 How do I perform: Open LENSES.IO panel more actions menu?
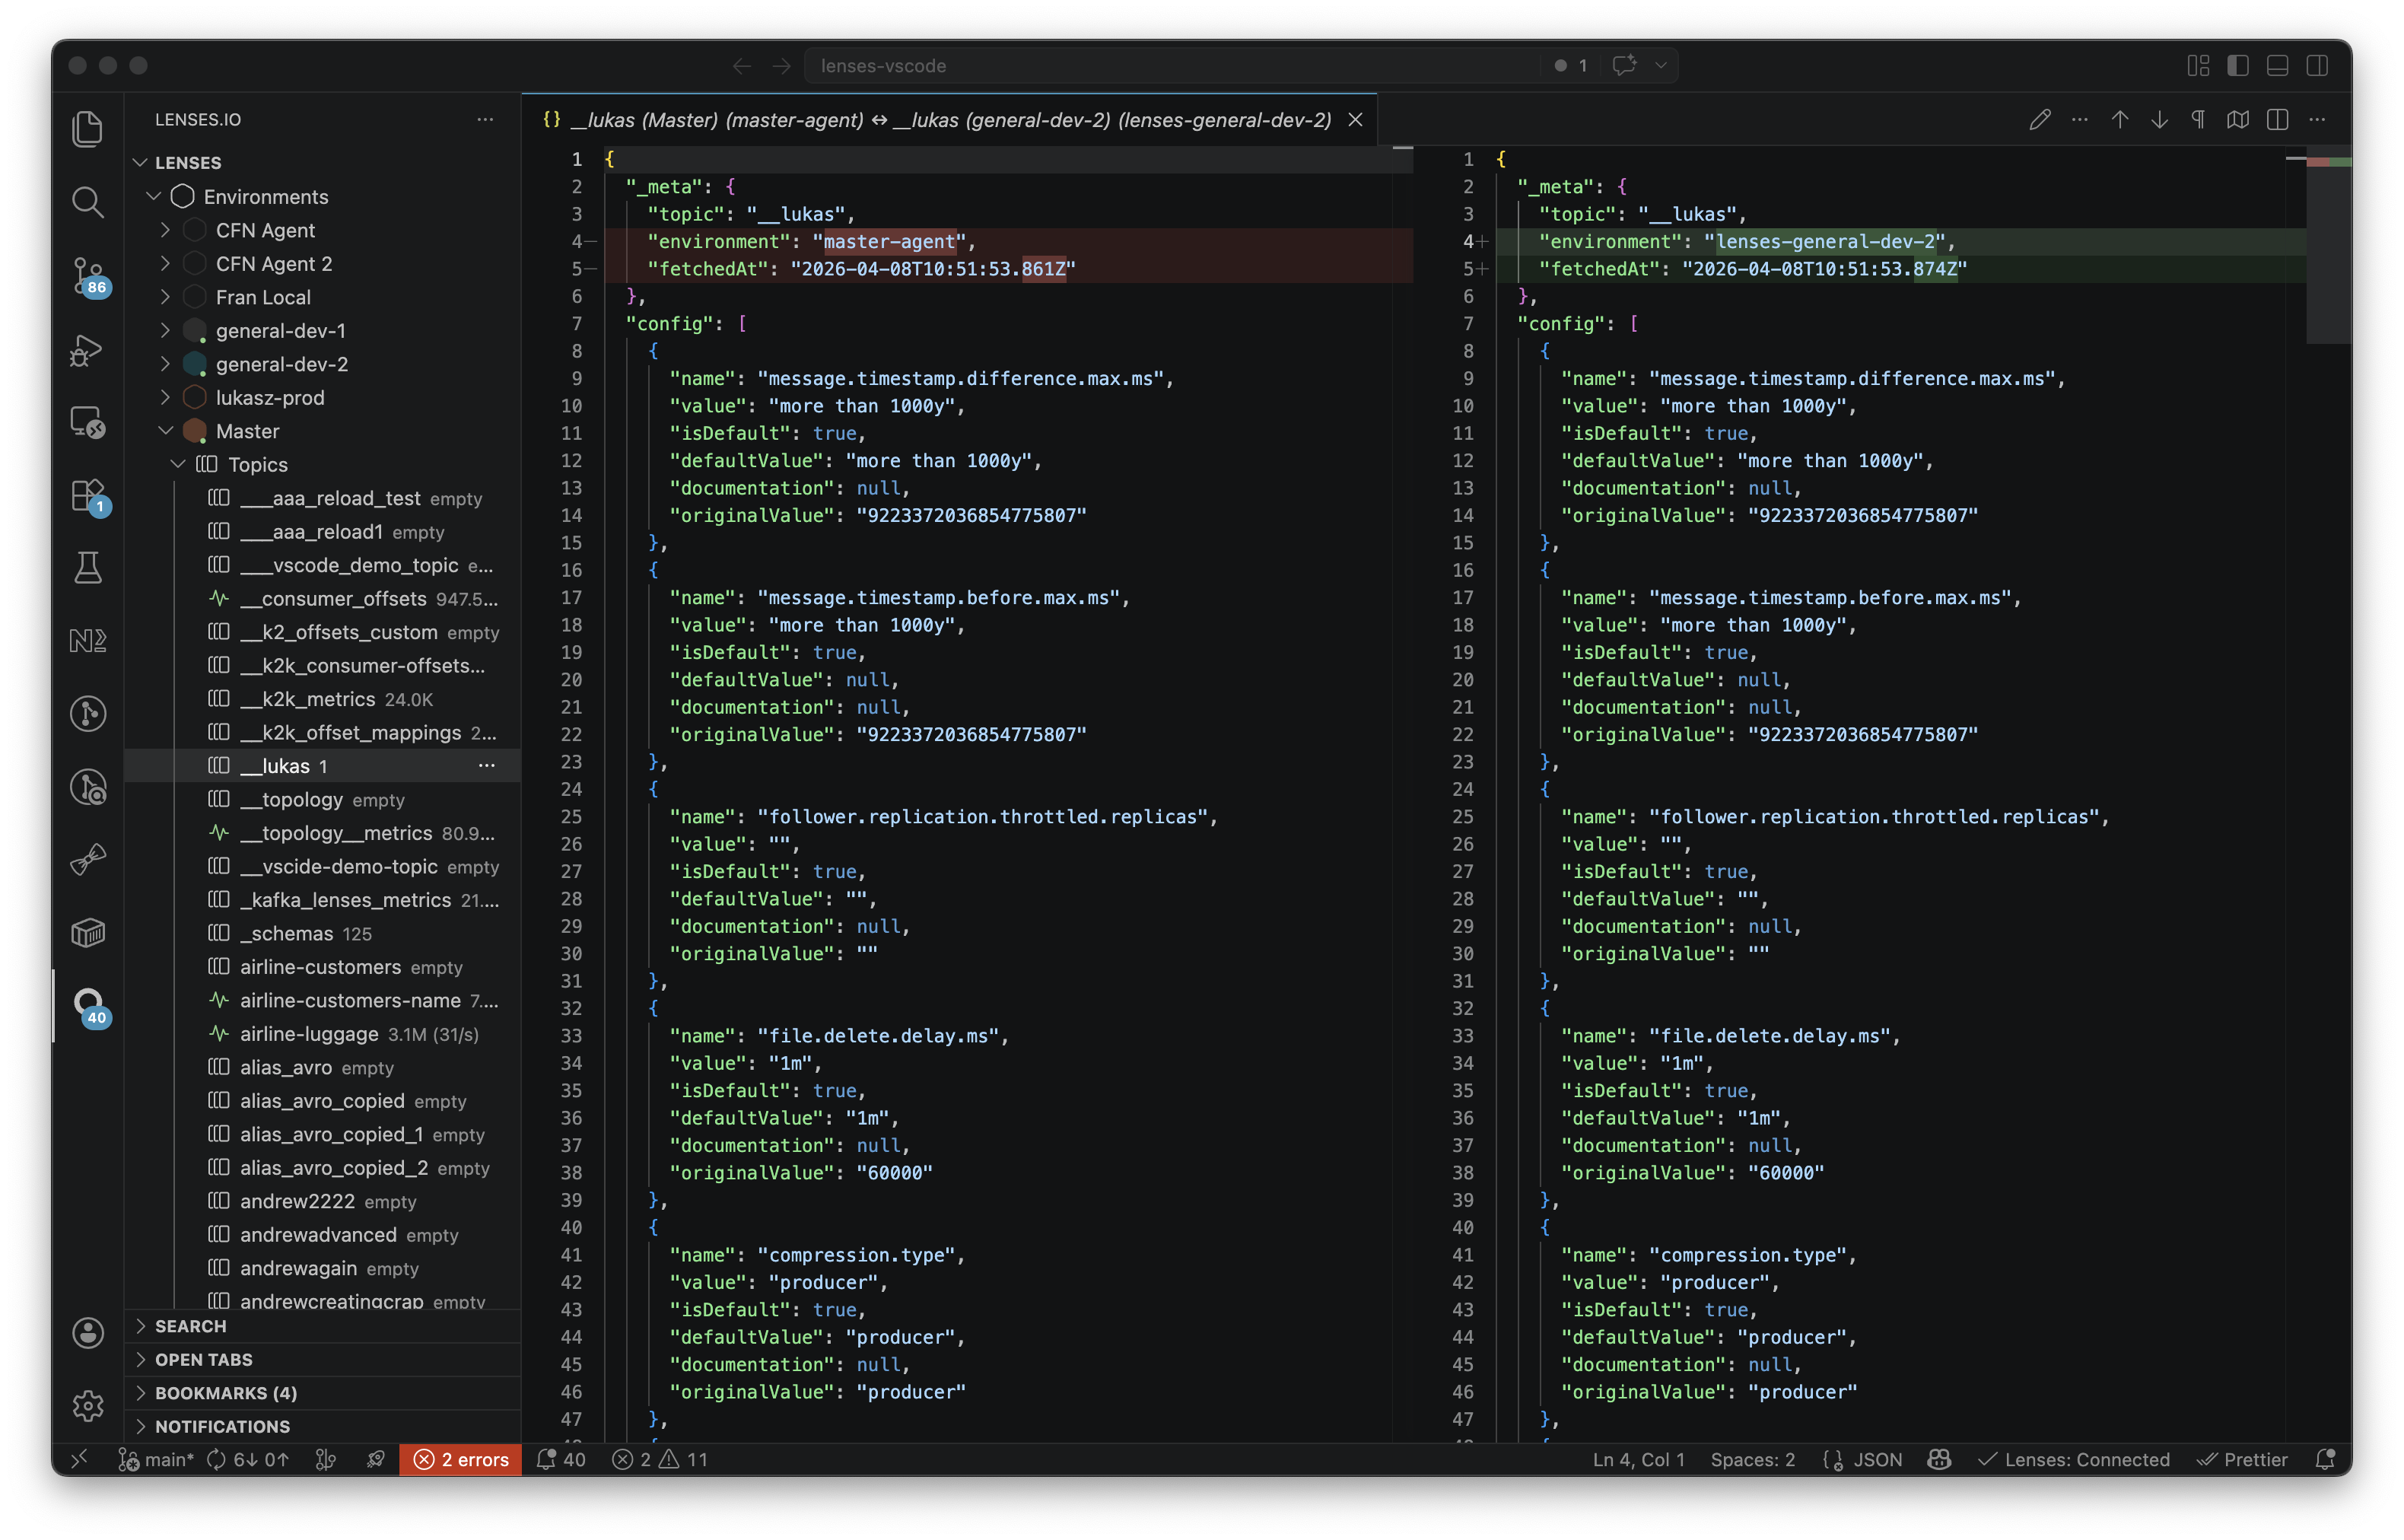coord(486,120)
